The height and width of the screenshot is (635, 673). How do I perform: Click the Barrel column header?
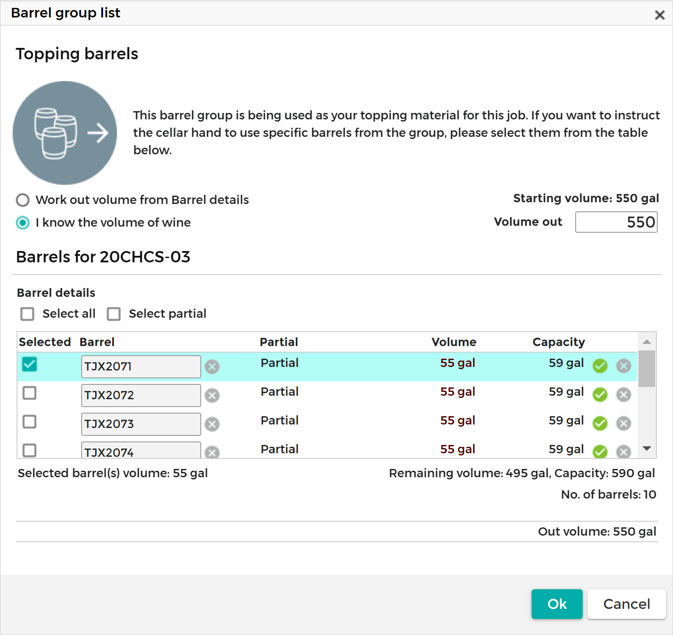point(97,342)
